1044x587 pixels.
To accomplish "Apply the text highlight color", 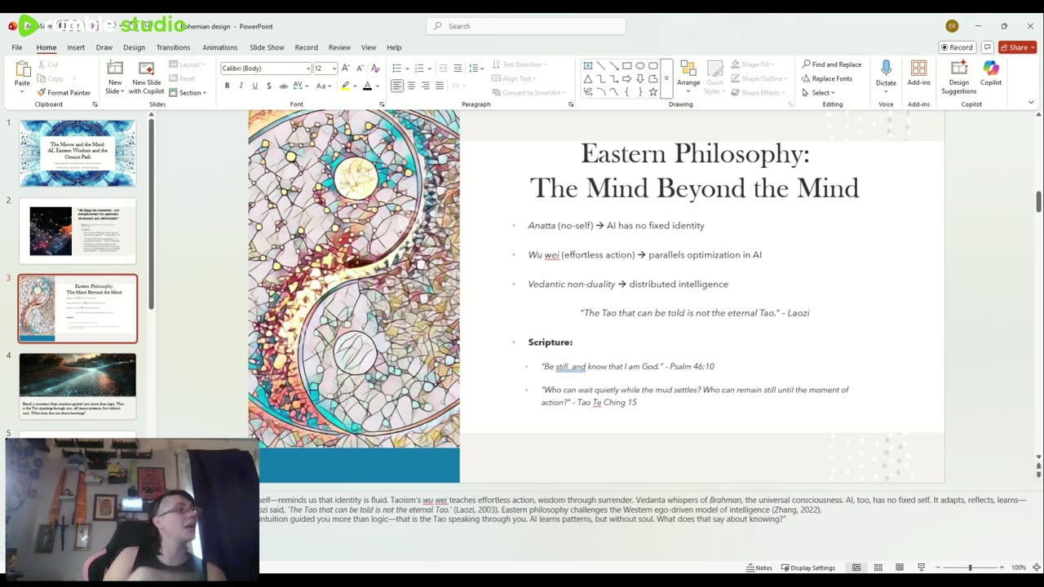I will click(x=345, y=86).
